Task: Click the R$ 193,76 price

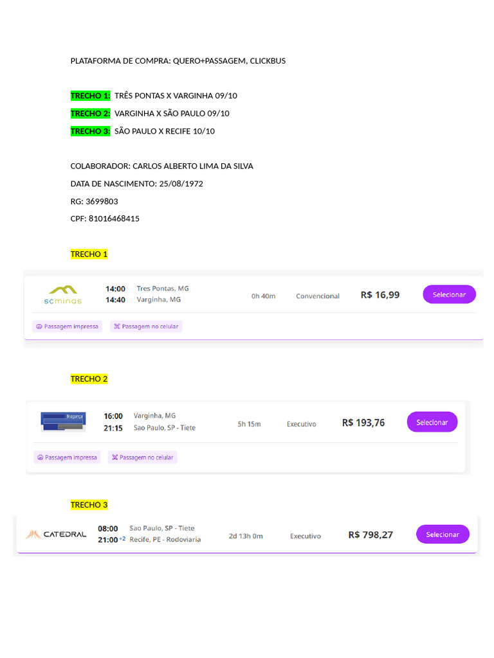Action: point(363,423)
